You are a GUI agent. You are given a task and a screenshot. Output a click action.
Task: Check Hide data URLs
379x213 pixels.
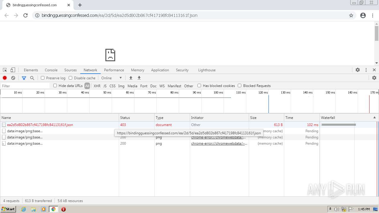coord(55,86)
